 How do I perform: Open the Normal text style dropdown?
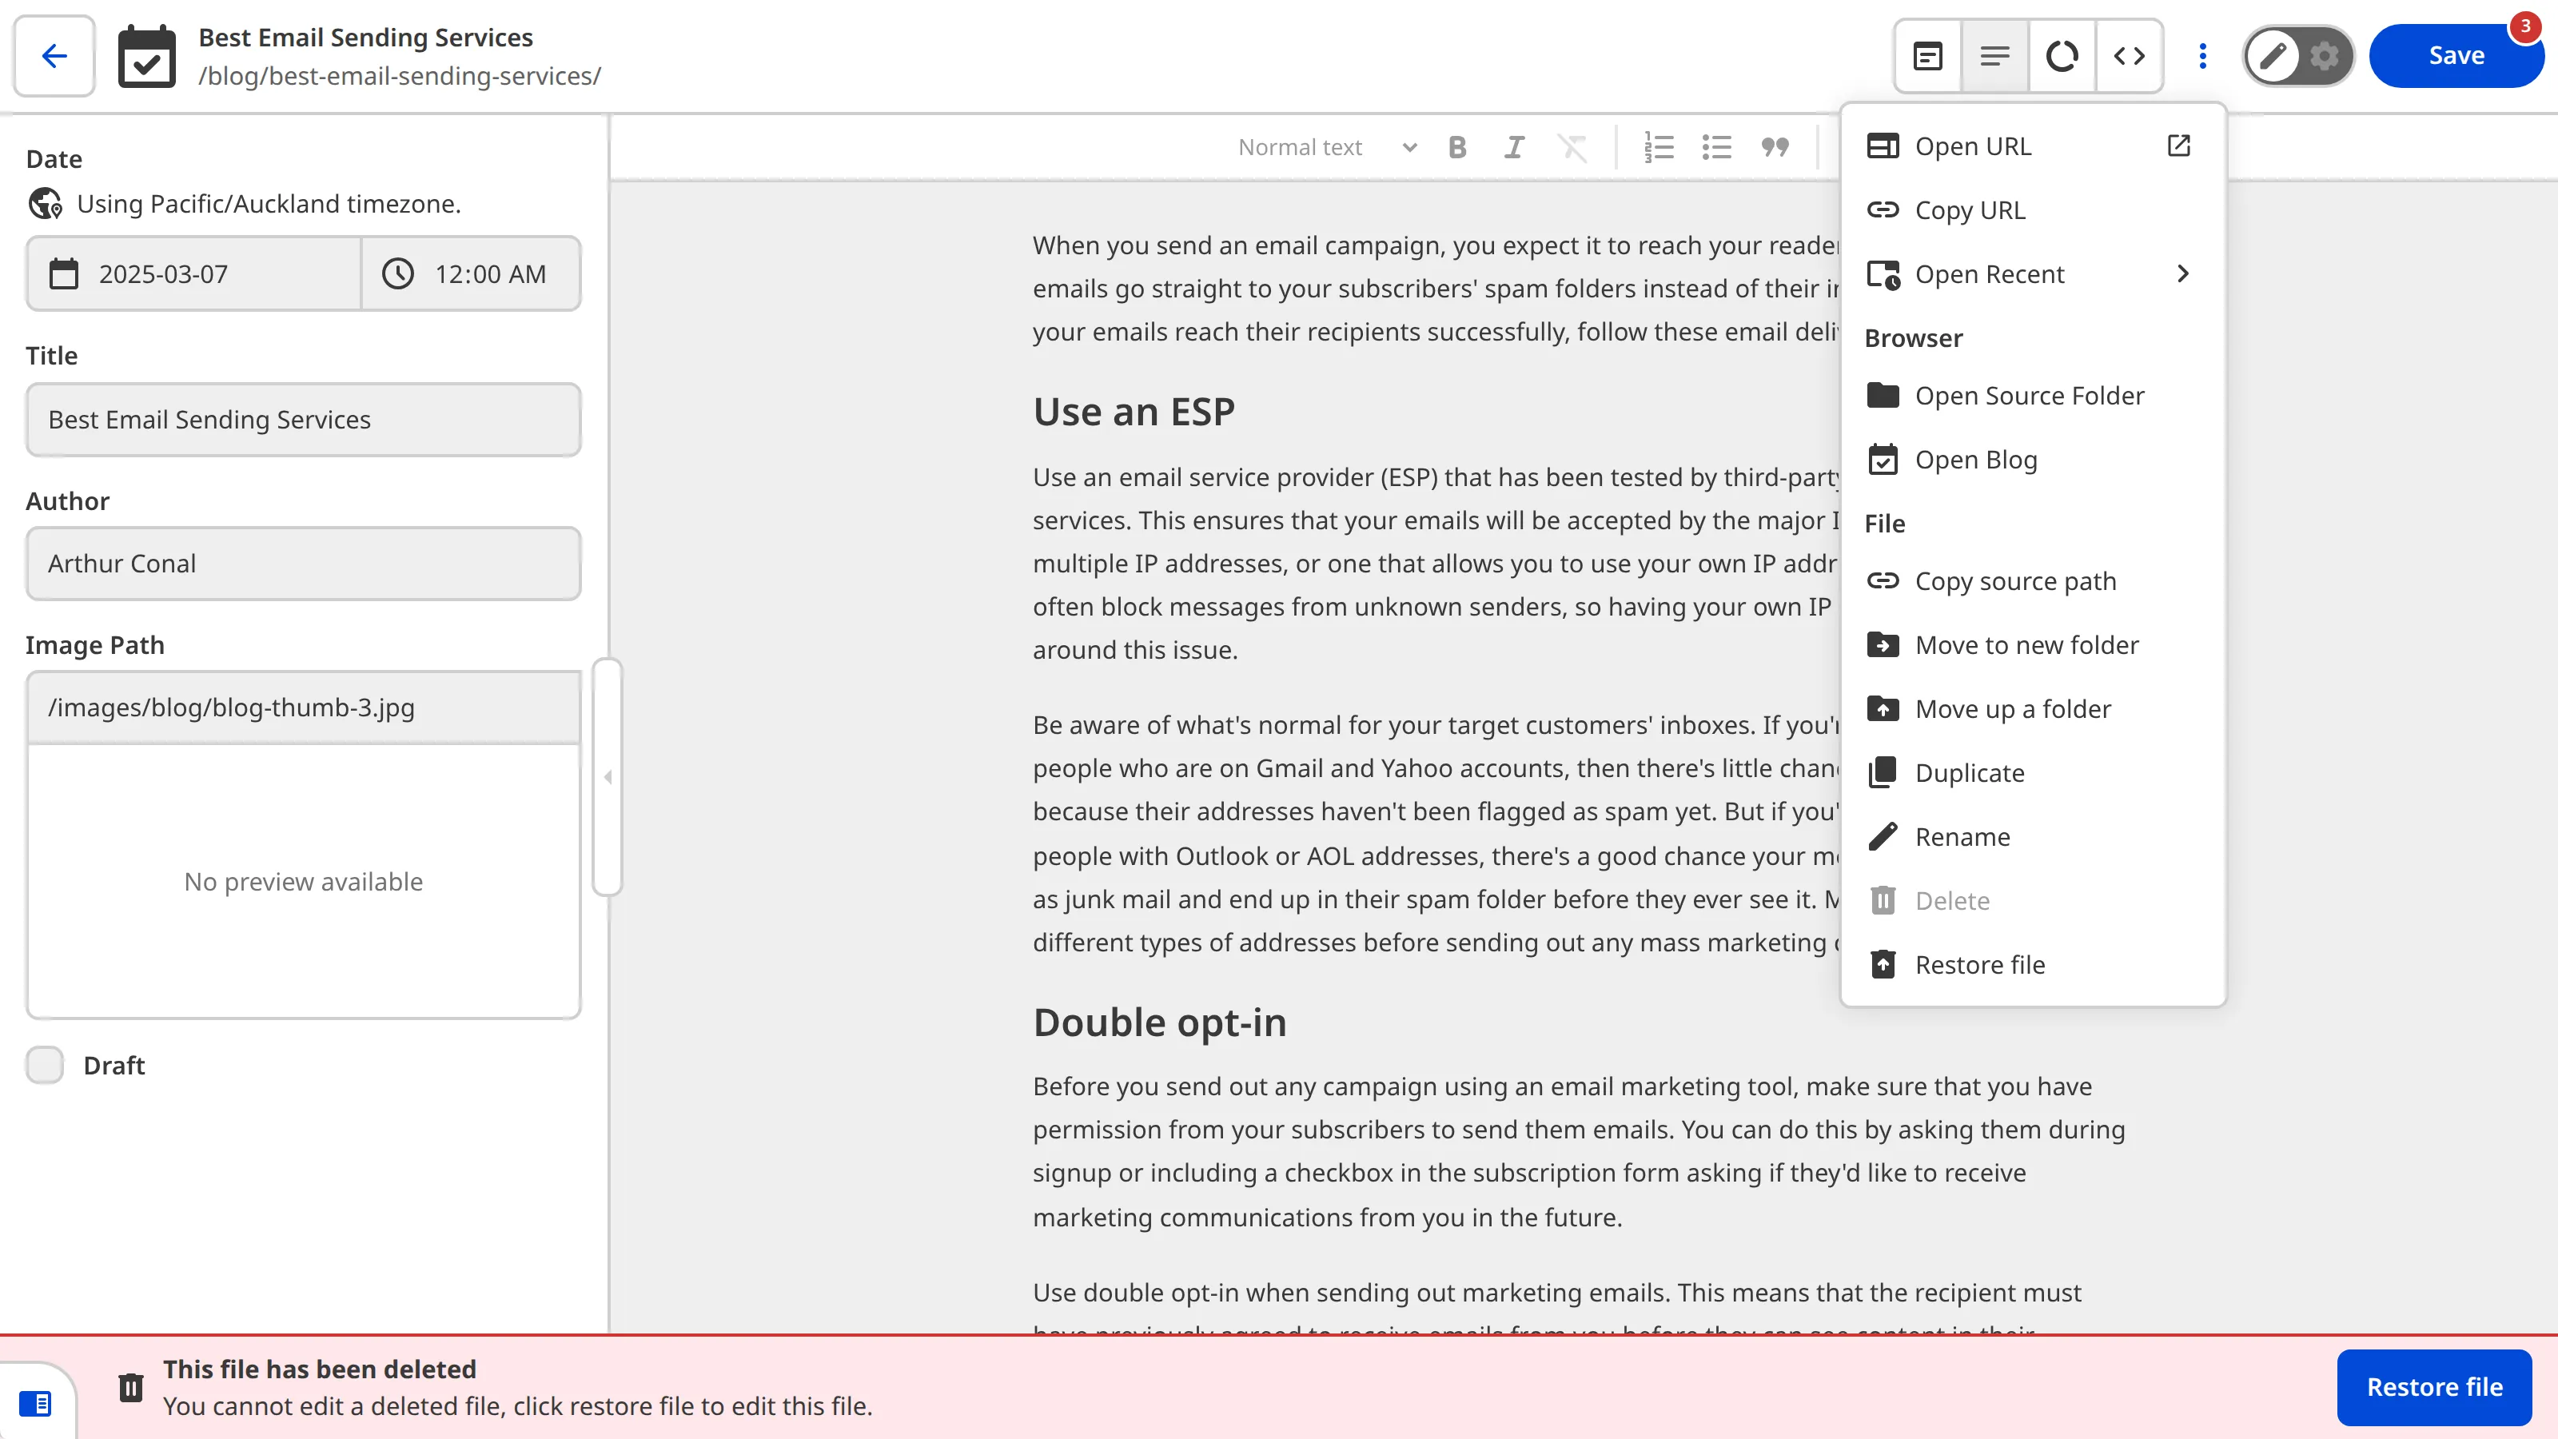1327,147
